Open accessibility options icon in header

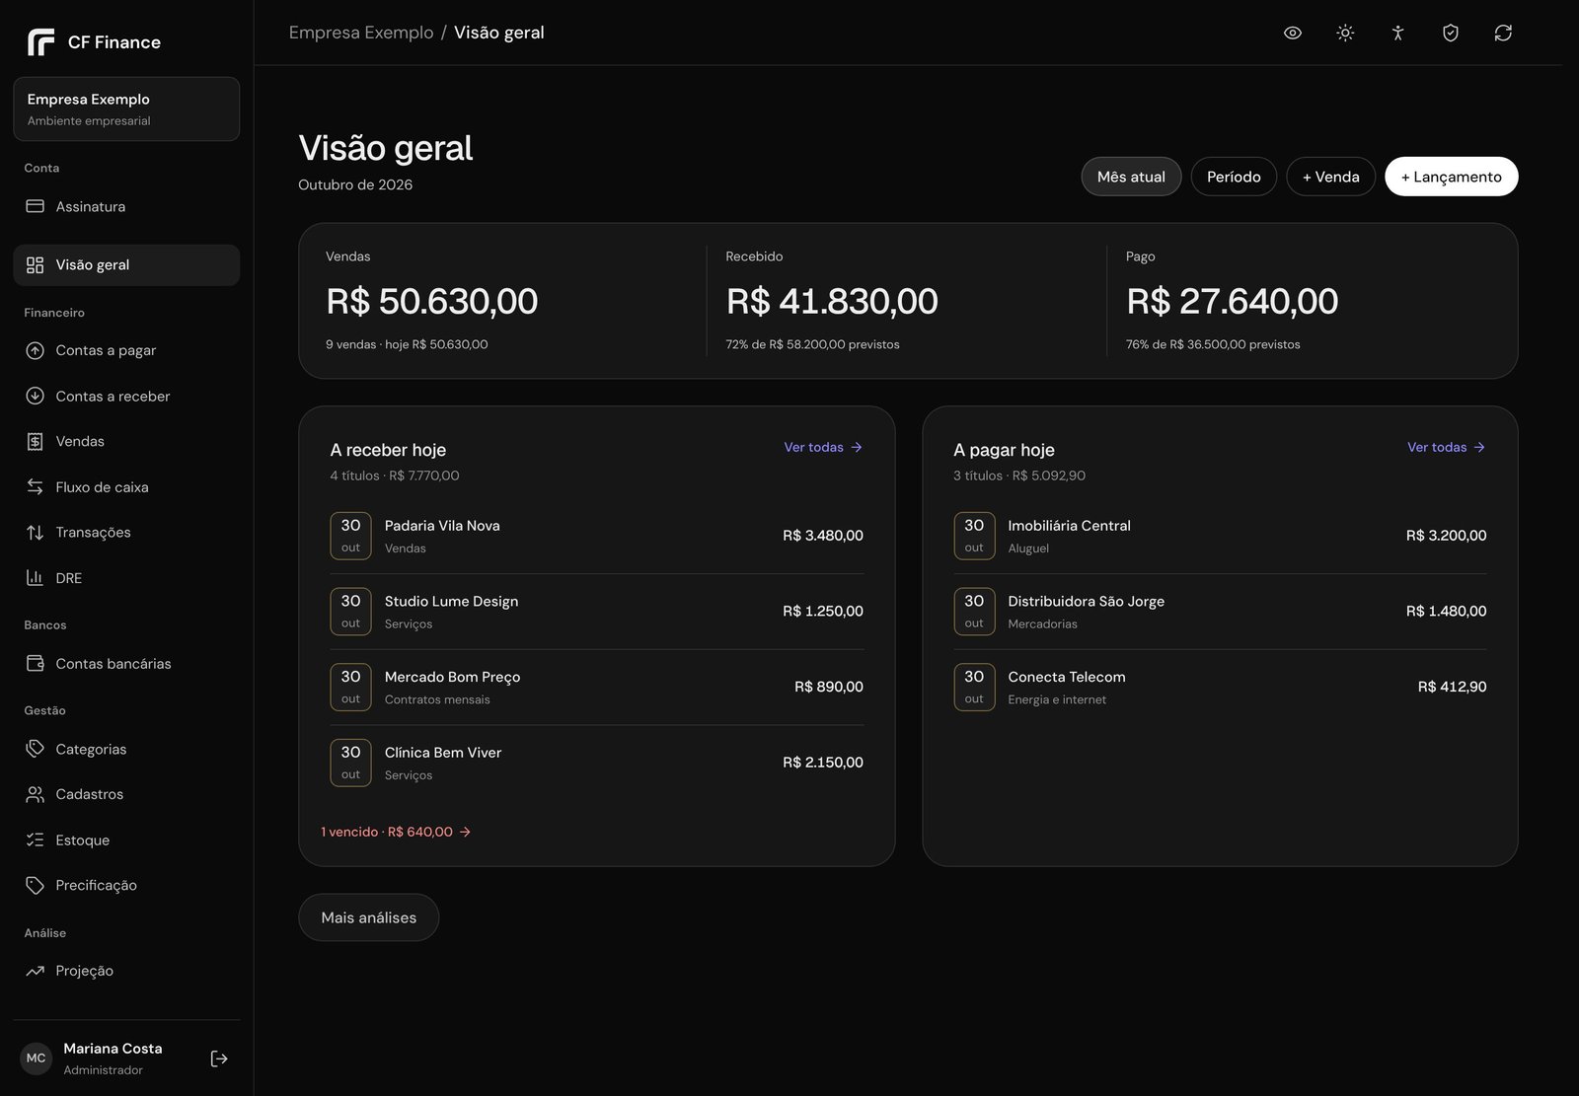1397,33
